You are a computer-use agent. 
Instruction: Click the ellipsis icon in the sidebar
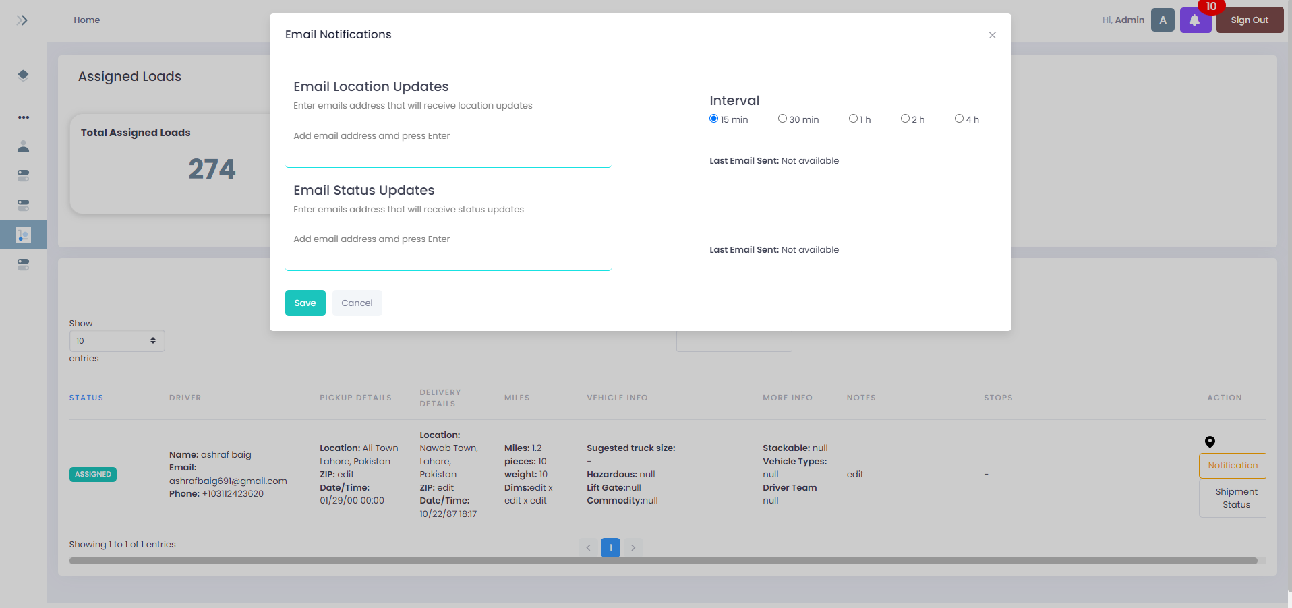(x=23, y=117)
